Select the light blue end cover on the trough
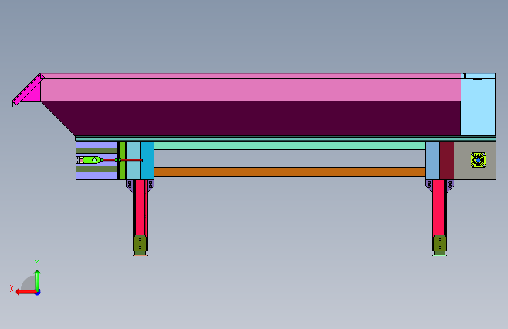508x329 pixels. tap(478, 105)
